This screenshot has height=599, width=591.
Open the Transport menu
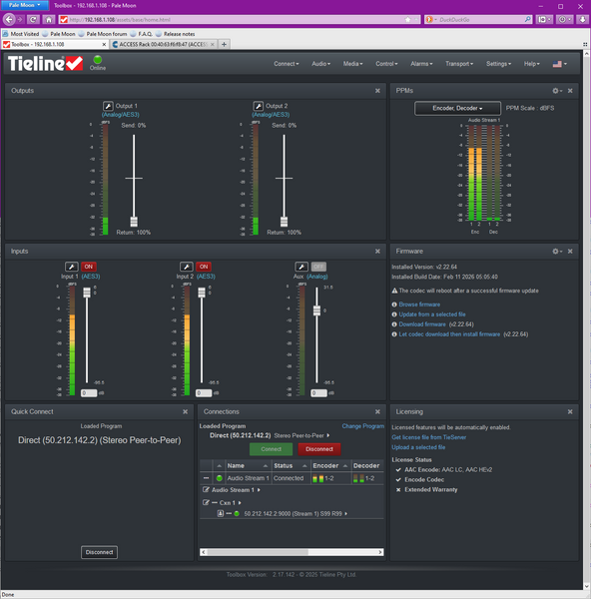(x=459, y=64)
